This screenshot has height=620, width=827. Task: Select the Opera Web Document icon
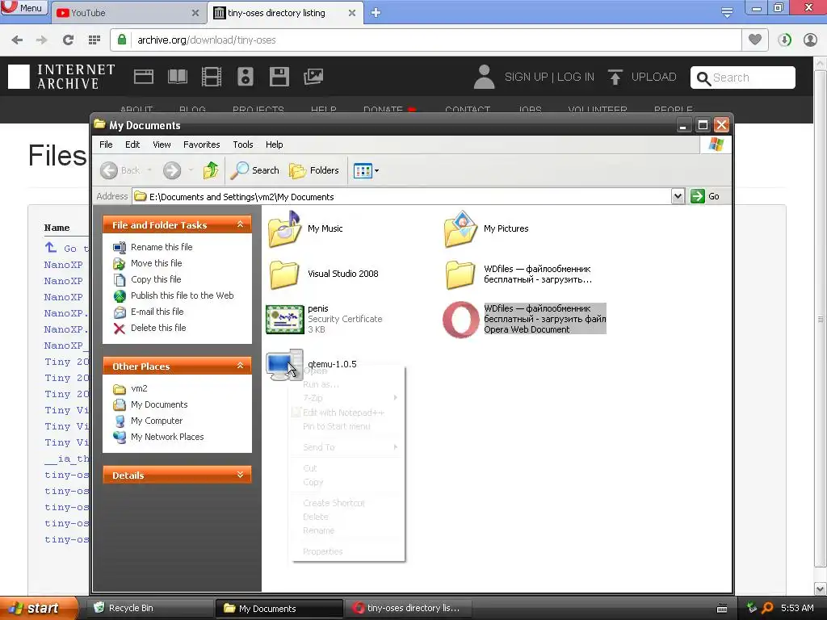[x=460, y=319]
